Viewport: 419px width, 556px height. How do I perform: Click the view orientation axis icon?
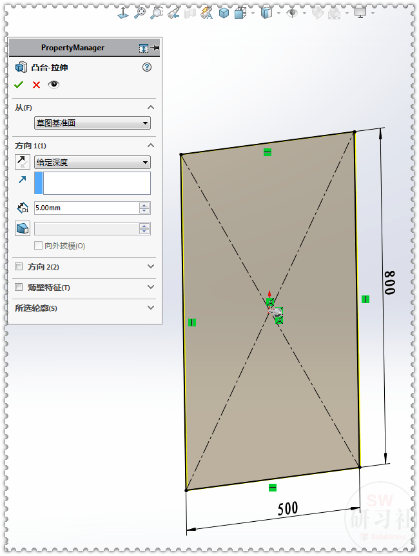(x=123, y=14)
